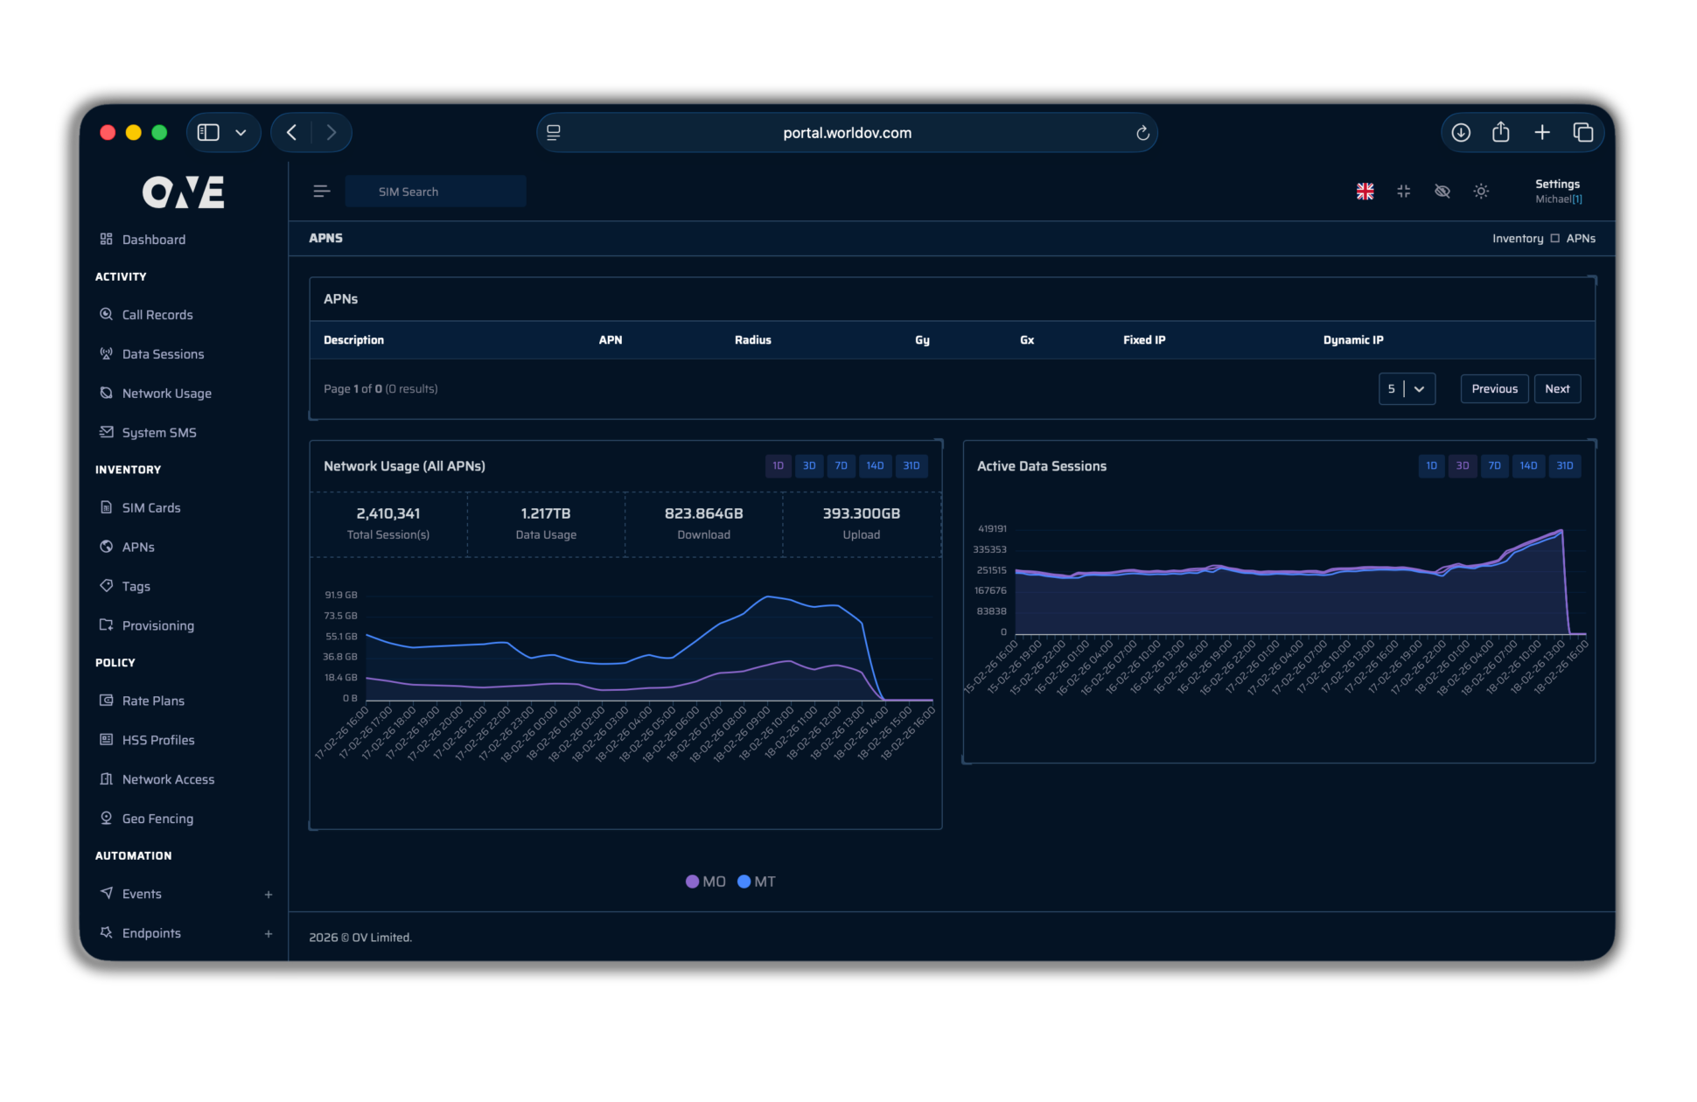Go to SIM Cards in sidebar
Image resolution: width=1697 pixels, height=1102 pixels.
[150, 508]
